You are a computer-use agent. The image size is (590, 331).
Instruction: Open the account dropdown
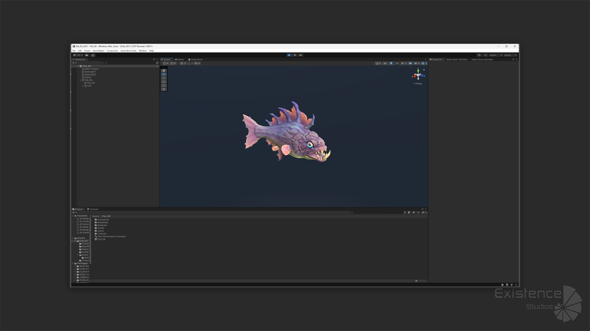(x=78, y=55)
